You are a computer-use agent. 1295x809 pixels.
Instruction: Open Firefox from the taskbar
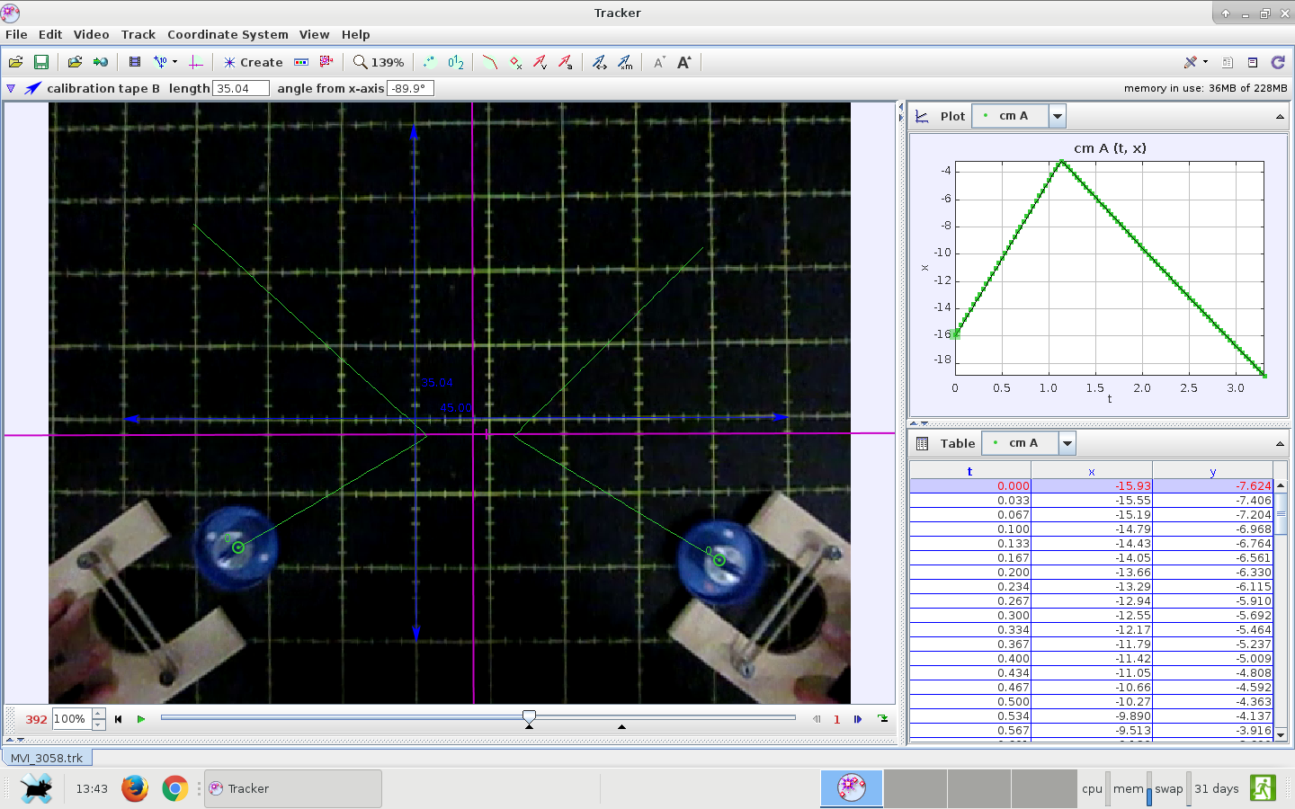[x=135, y=788]
